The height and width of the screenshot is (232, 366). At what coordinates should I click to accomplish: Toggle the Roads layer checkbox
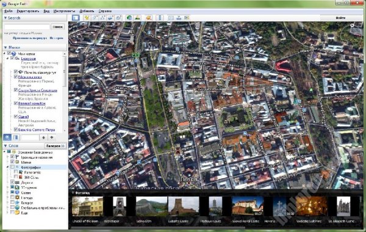tap(12, 183)
